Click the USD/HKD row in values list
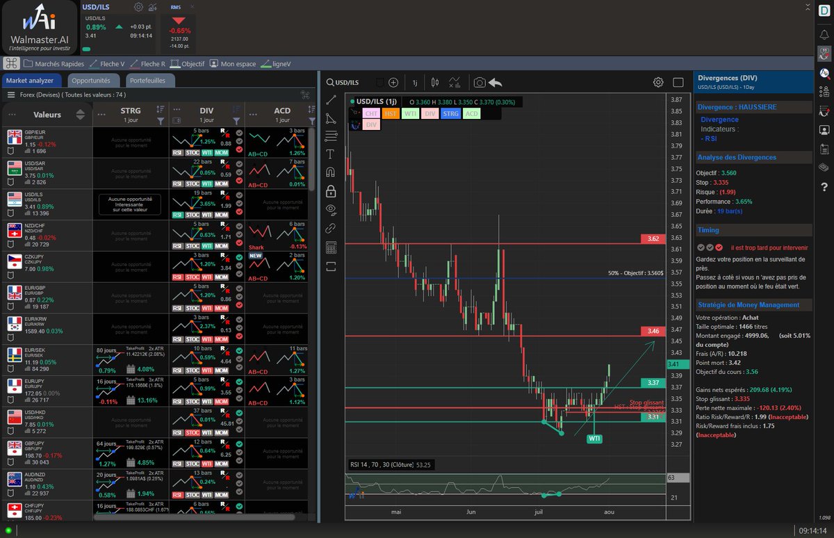This screenshot has height=538, width=834. tap(47, 422)
